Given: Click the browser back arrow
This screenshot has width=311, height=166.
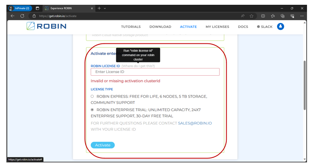Looking at the screenshot, I should pos(12,16).
